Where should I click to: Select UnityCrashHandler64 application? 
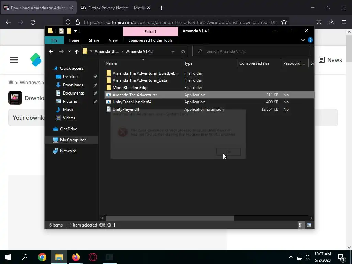132,102
